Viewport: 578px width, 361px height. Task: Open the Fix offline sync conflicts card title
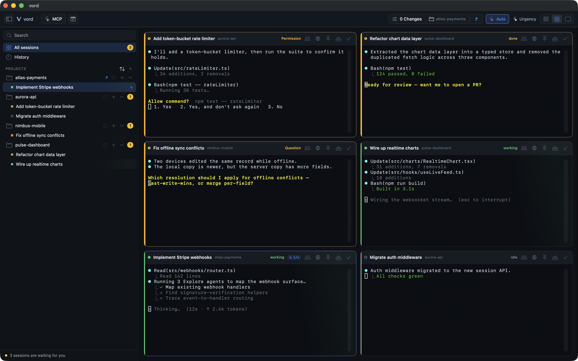click(179, 148)
